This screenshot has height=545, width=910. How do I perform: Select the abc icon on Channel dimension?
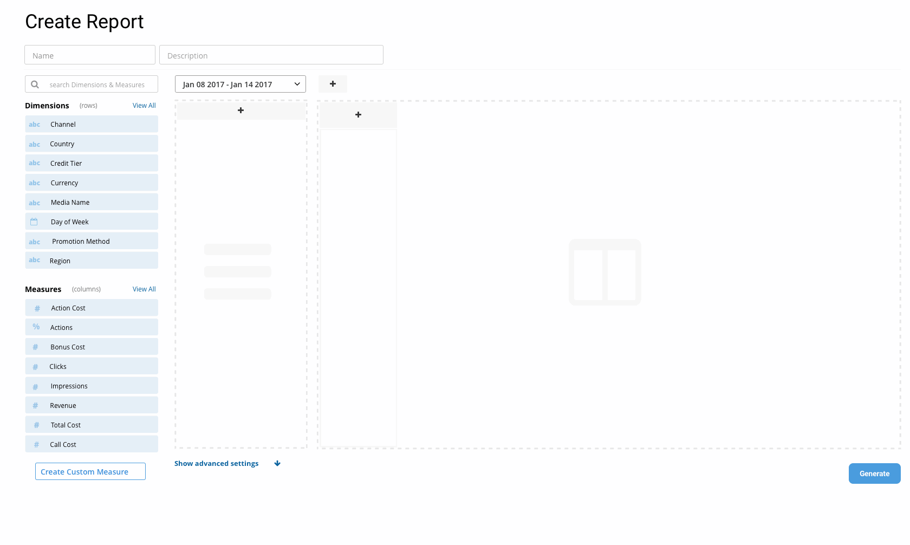pyautogui.click(x=34, y=124)
